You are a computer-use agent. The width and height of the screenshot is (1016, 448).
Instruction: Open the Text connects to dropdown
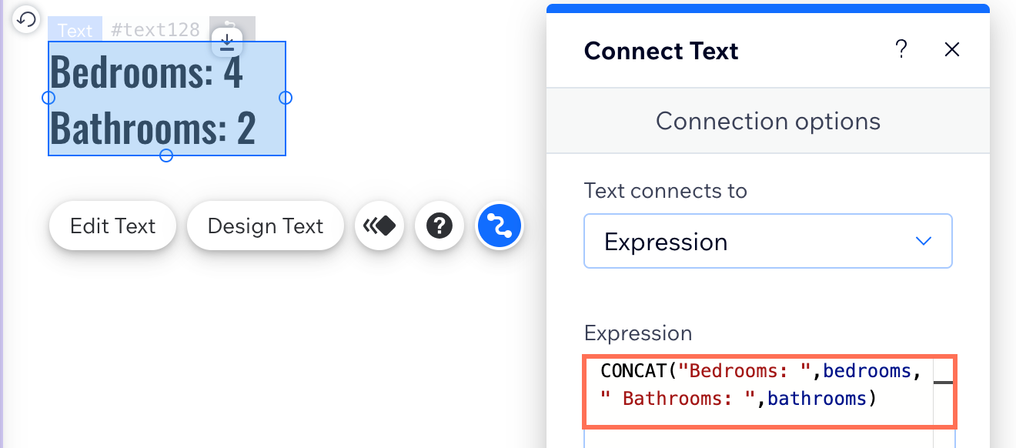(768, 241)
